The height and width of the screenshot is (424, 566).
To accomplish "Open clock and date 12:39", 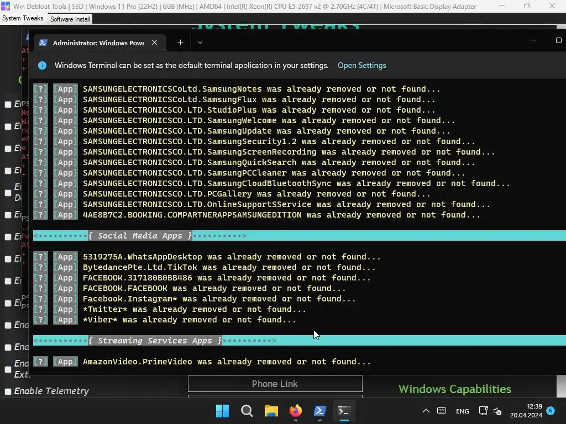I will point(526,411).
